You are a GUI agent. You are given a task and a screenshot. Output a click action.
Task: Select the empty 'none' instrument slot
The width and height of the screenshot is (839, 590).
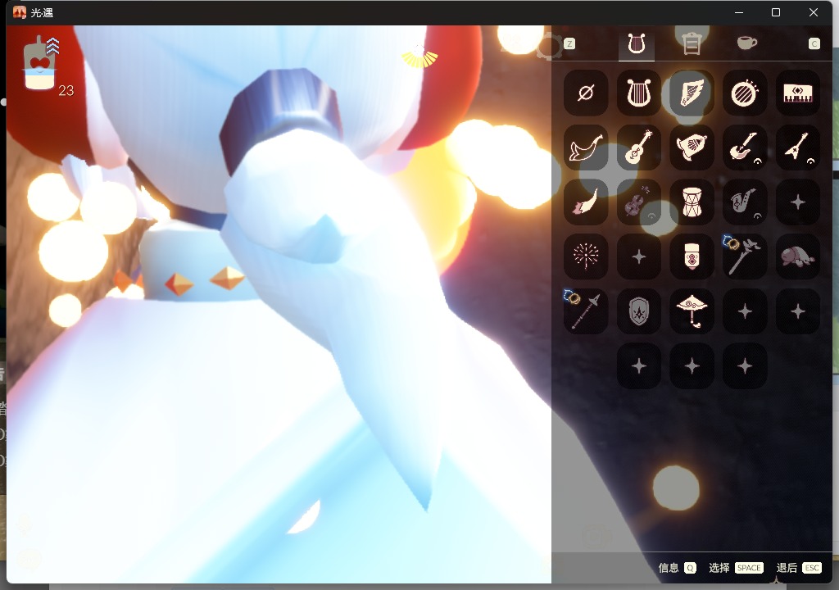pos(586,93)
